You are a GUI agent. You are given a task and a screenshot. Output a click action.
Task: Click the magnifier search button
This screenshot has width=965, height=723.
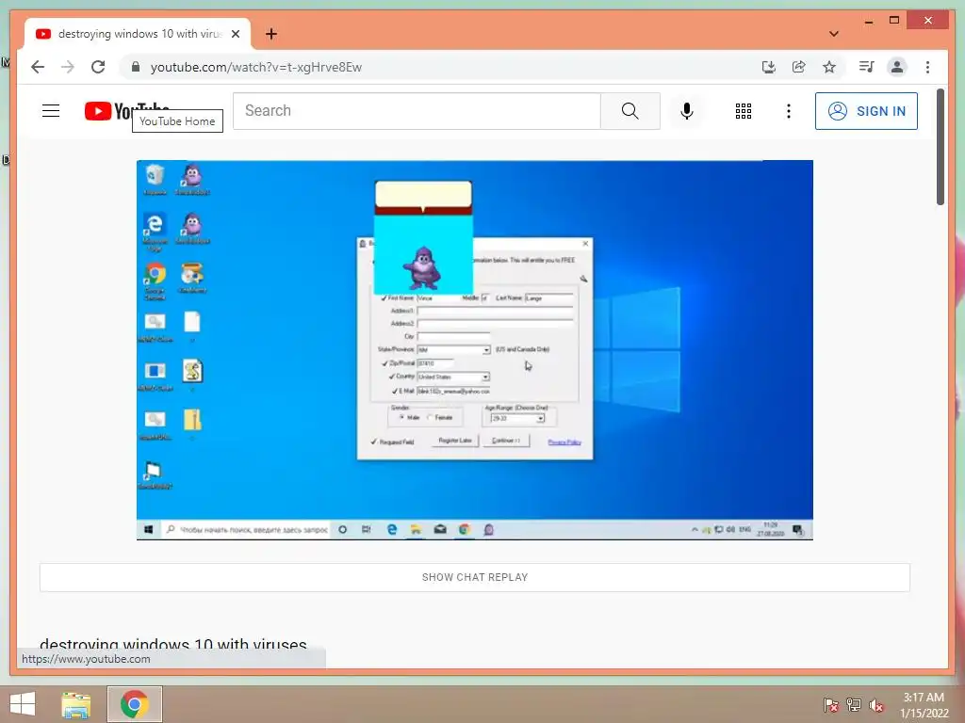[630, 111]
